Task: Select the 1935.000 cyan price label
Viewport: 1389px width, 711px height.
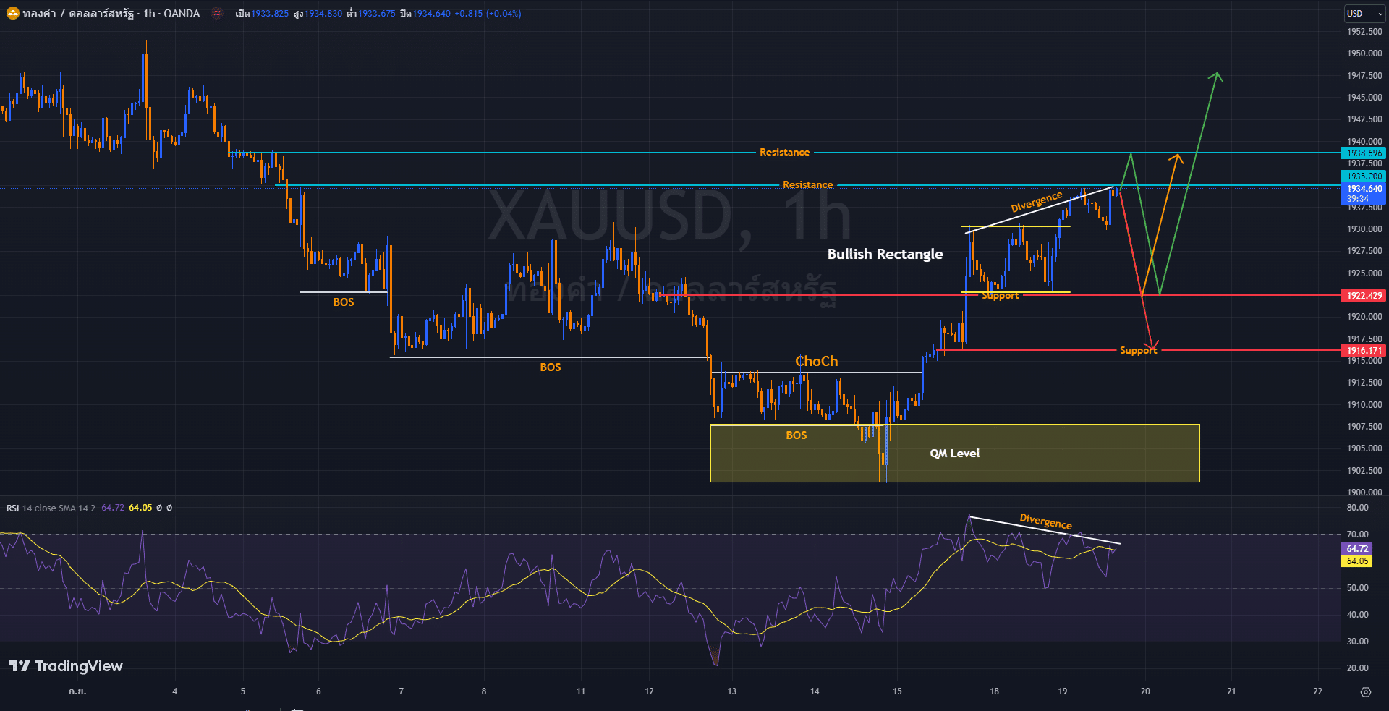Action: (x=1364, y=176)
